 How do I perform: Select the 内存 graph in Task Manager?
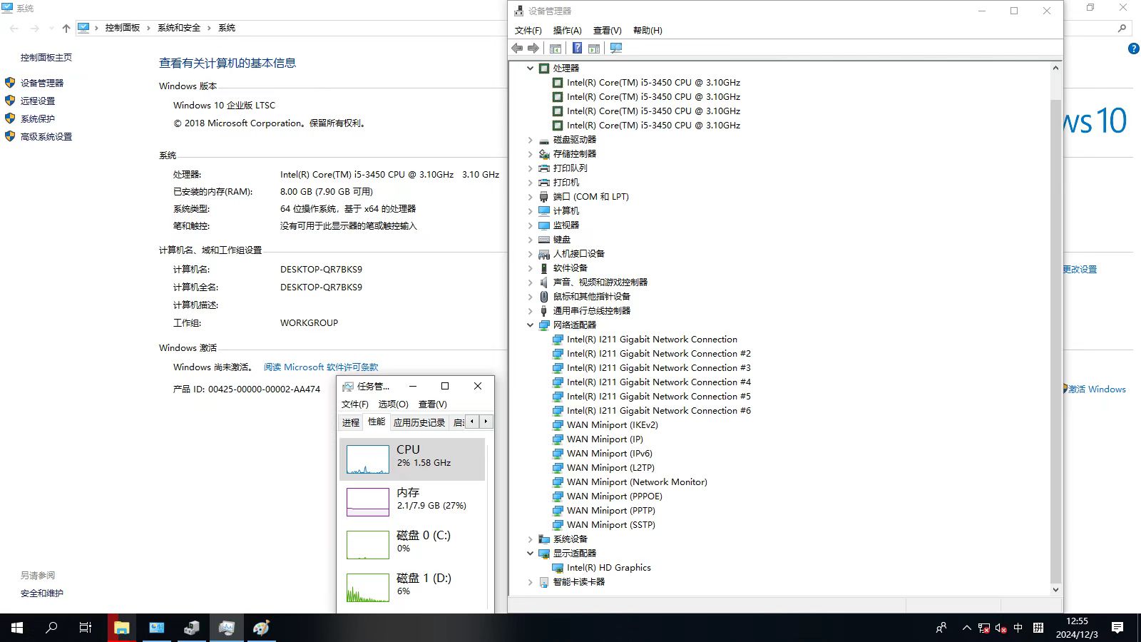[x=412, y=501]
